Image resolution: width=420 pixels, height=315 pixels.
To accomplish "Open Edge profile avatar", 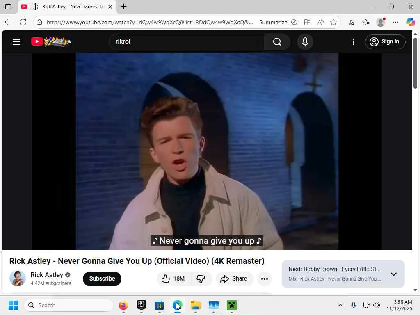I will tap(381, 22).
